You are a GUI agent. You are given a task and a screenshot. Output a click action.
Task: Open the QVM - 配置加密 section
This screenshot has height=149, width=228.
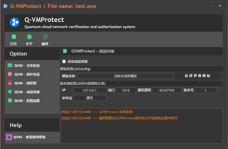(27, 101)
